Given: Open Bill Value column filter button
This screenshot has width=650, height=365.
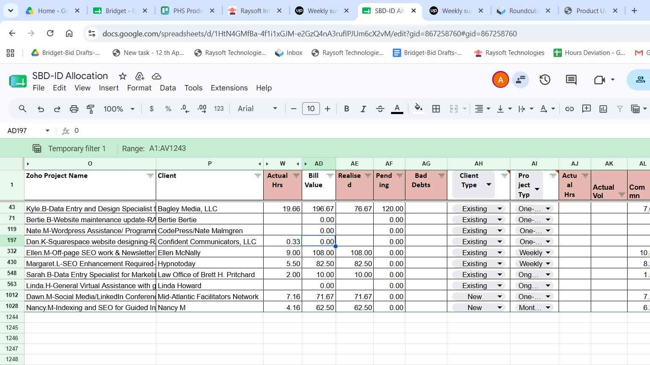Looking at the screenshot, I should pyautogui.click(x=330, y=176).
